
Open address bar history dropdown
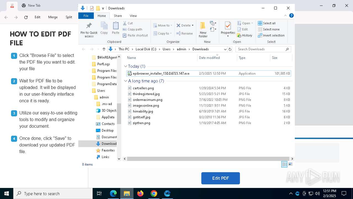225,49
